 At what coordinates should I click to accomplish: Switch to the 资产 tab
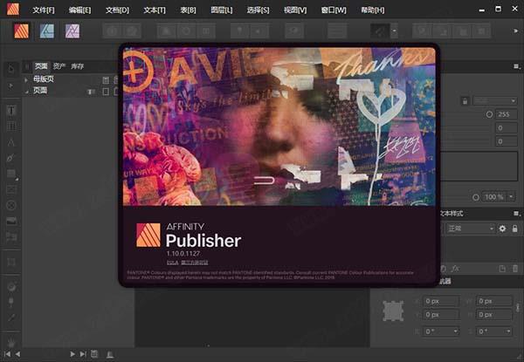[x=59, y=66]
